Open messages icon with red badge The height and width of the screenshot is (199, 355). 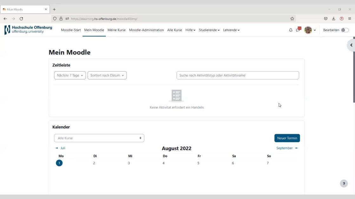pos(298,30)
